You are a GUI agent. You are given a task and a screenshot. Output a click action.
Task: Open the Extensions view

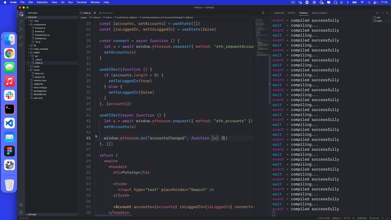click(21, 44)
